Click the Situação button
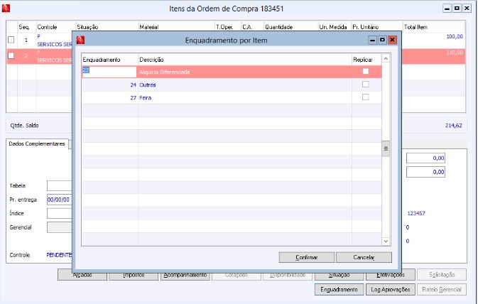This screenshot has width=478, height=304. click(x=339, y=275)
